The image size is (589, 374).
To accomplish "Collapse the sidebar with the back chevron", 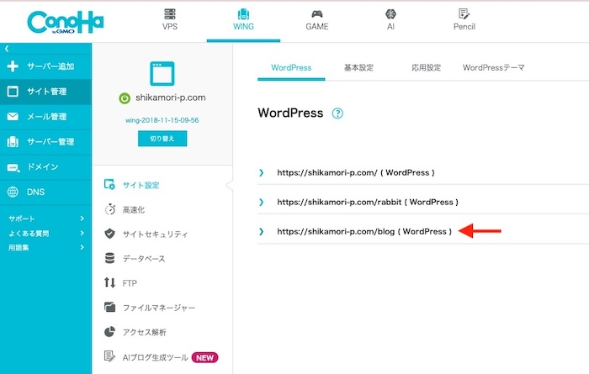I will (x=7, y=49).
